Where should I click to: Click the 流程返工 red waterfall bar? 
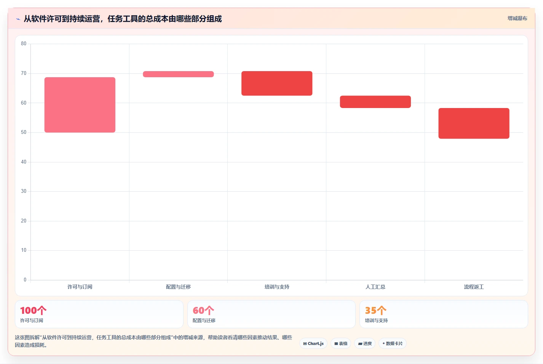coord(474,123)
